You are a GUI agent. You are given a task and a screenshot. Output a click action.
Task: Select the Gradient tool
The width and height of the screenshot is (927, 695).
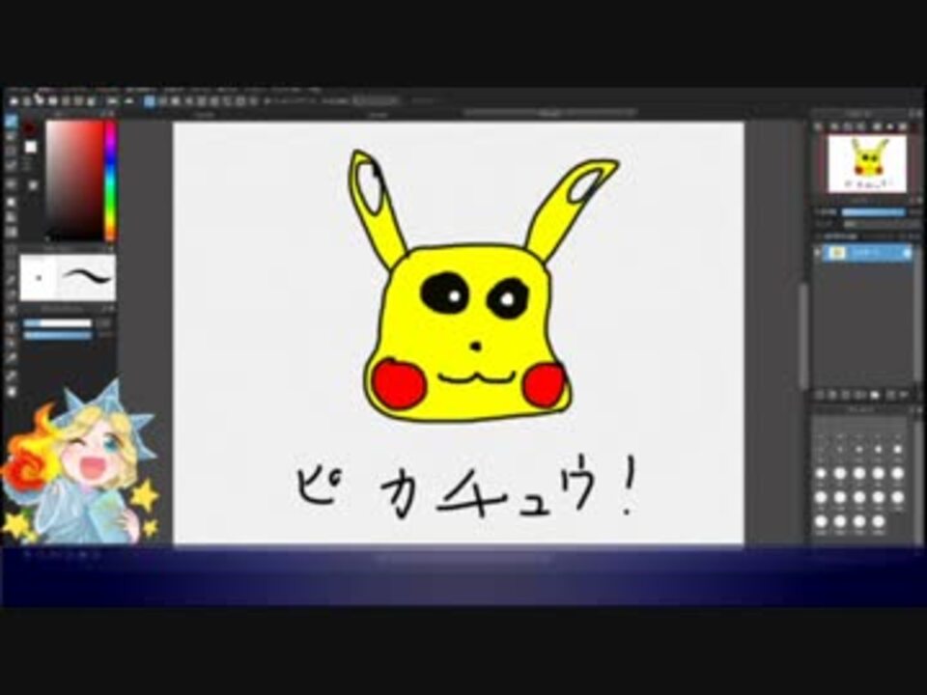pyautogui.click(x=12, y=233)
